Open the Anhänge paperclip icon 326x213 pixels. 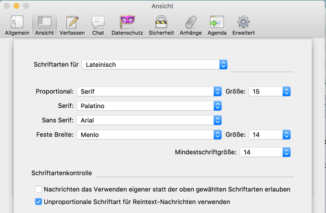pos(190,25)
